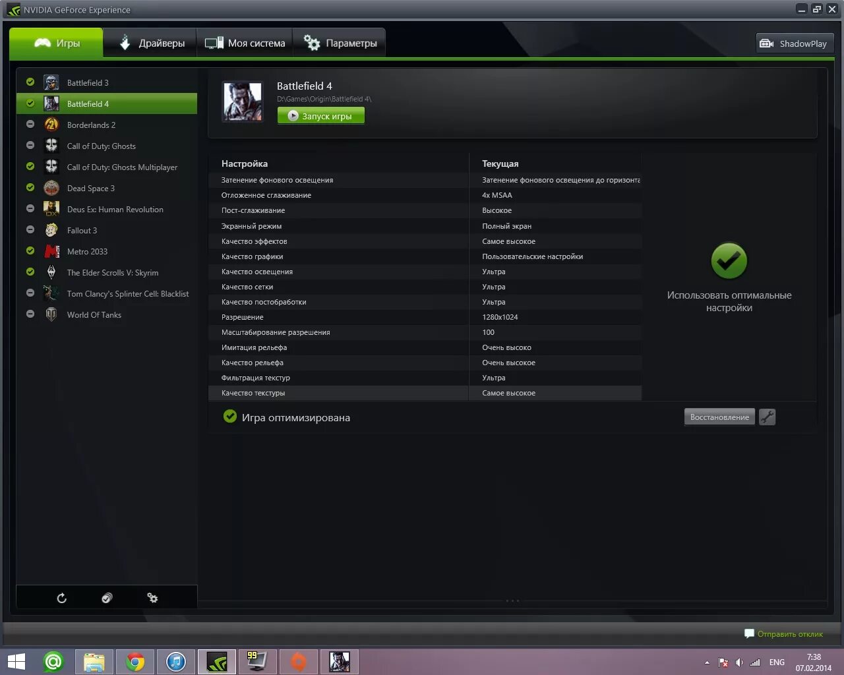Open the Моя система tab
844x675 pixels.
[x=245, y=43]
